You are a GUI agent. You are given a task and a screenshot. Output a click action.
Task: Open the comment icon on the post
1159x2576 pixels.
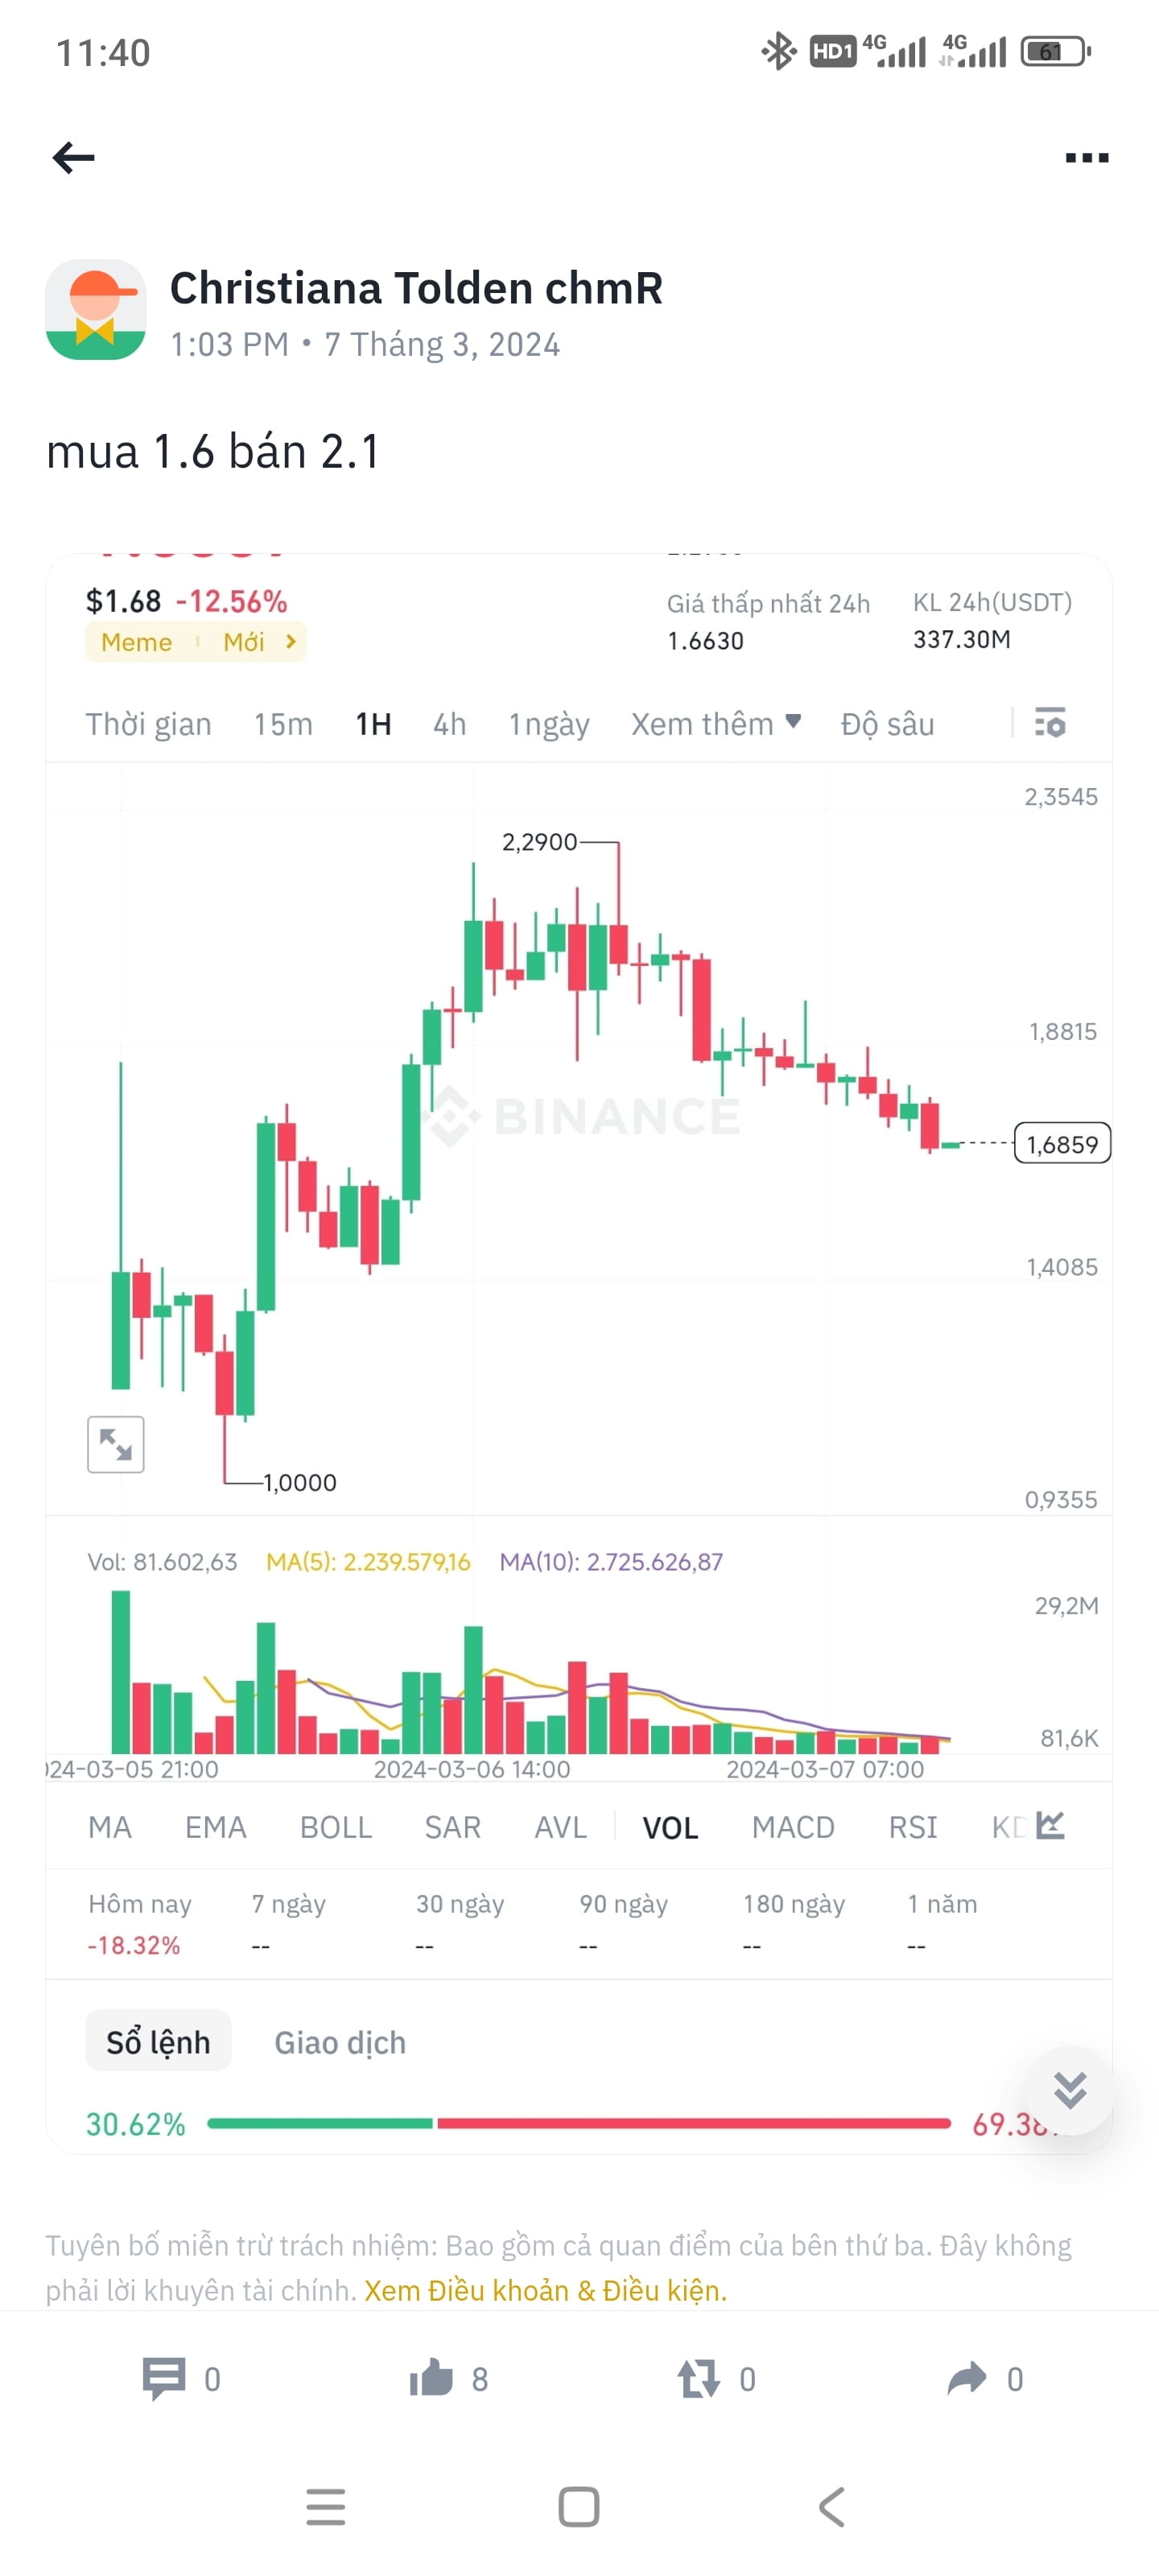coord(165,2379)
